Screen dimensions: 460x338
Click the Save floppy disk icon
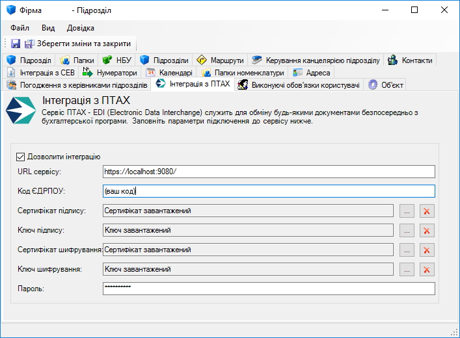click(15, 44)
